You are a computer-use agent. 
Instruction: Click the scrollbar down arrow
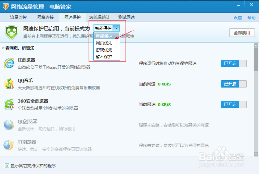256,154
